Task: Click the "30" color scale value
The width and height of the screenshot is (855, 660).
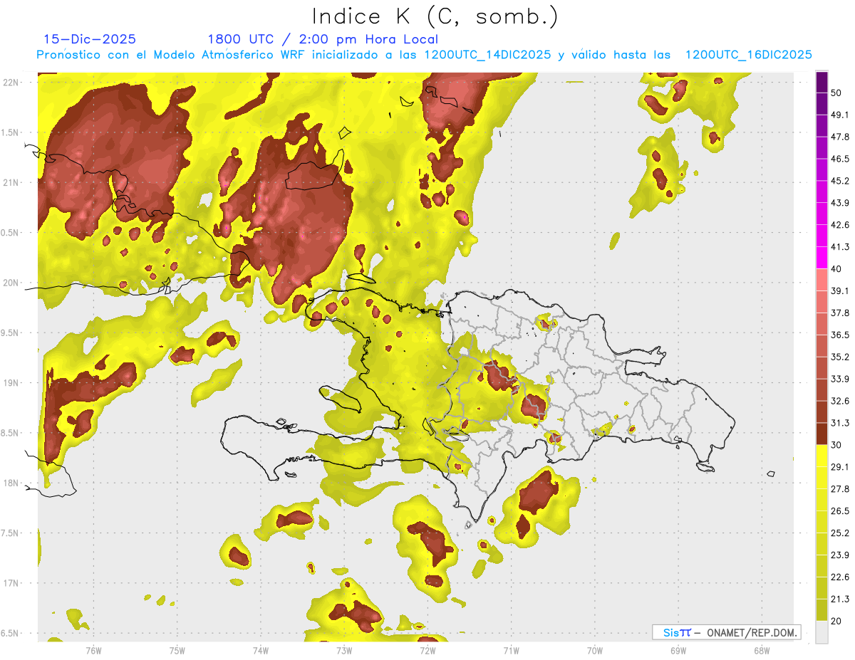Action: coord(836,445)
